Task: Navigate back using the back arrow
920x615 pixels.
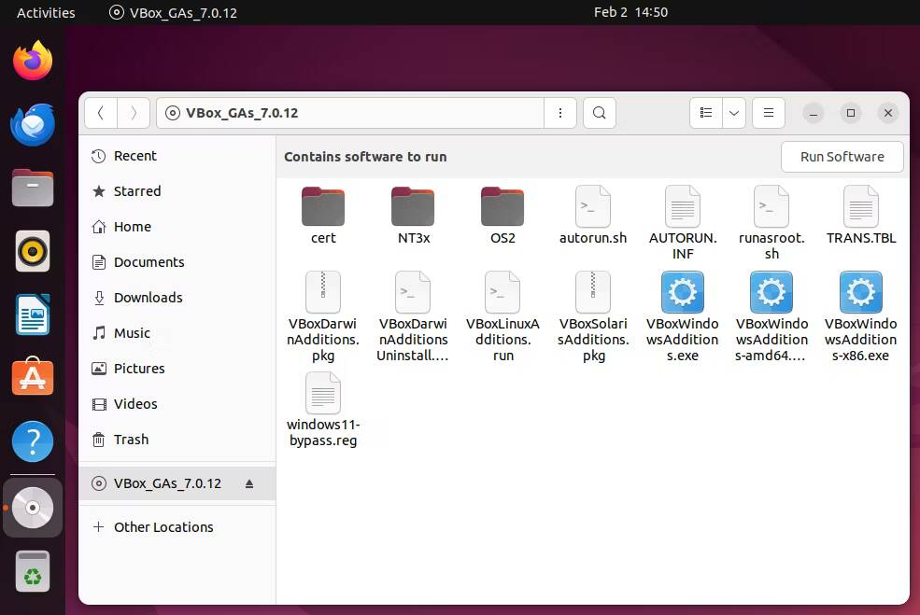Action: (100, 112)
